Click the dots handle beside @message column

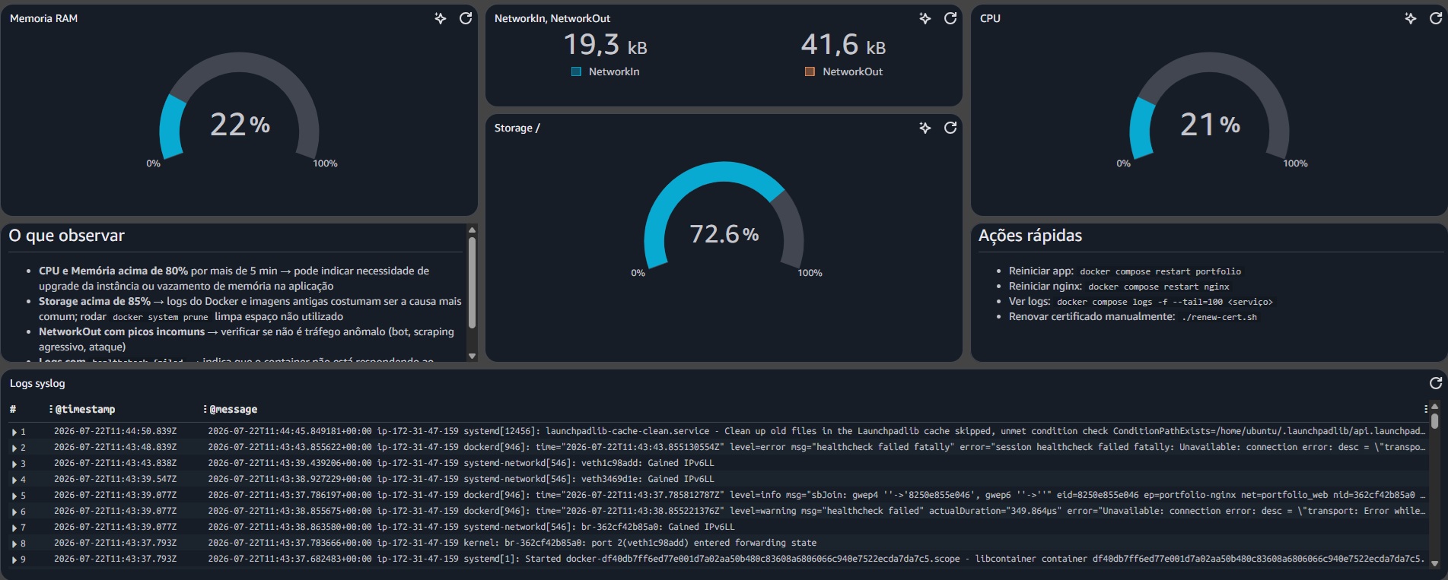[x=205, y=409]
